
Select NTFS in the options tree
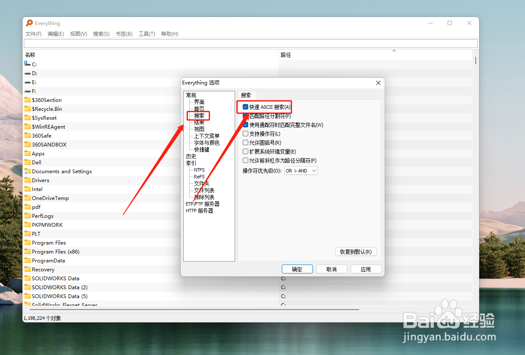[x=199, y=170]
